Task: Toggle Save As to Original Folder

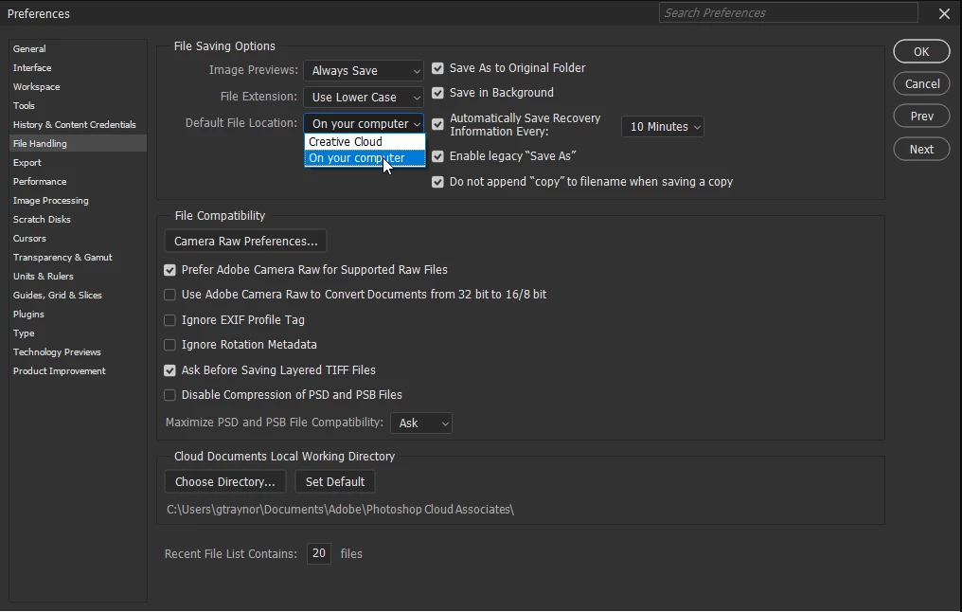Action: [x=437, y=68]
